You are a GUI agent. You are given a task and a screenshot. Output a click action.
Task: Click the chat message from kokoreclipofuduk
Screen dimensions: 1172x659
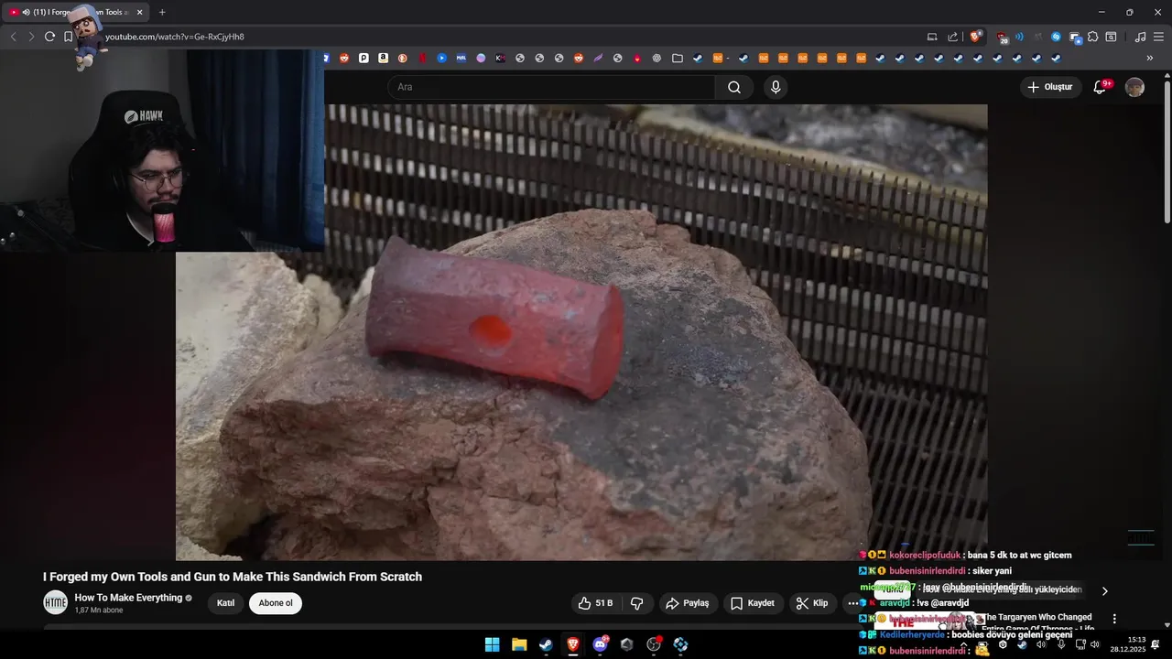[x=965, y=555]
